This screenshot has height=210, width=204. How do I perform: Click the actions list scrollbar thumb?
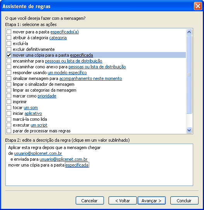[189, 75]
